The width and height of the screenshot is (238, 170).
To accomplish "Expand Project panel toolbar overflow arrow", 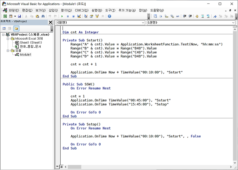I will [52, 29].
